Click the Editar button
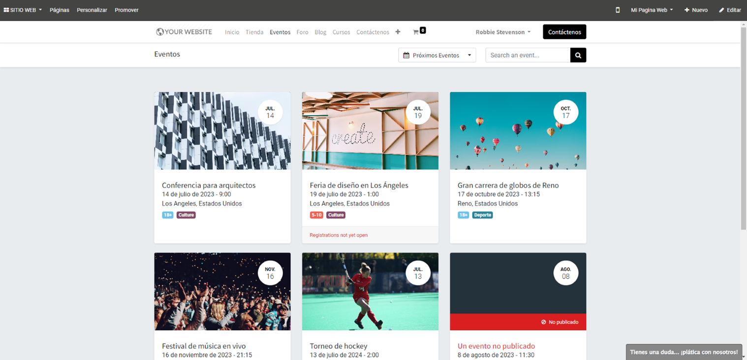Viewport: 747px width, 360px height. 730,10
